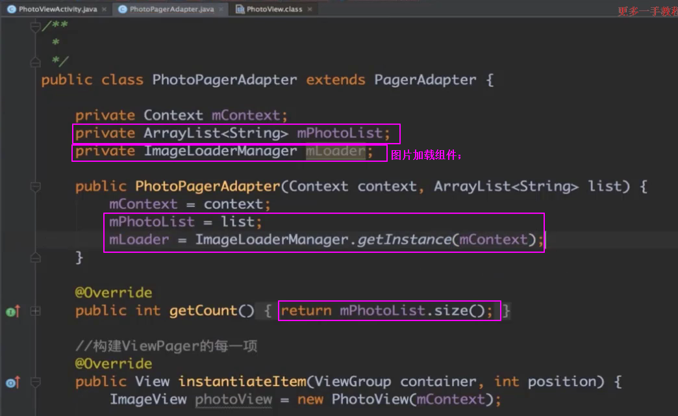Close the PhotoViewActivity.java tab
The image size is (678, 416).
click(104, 9)
